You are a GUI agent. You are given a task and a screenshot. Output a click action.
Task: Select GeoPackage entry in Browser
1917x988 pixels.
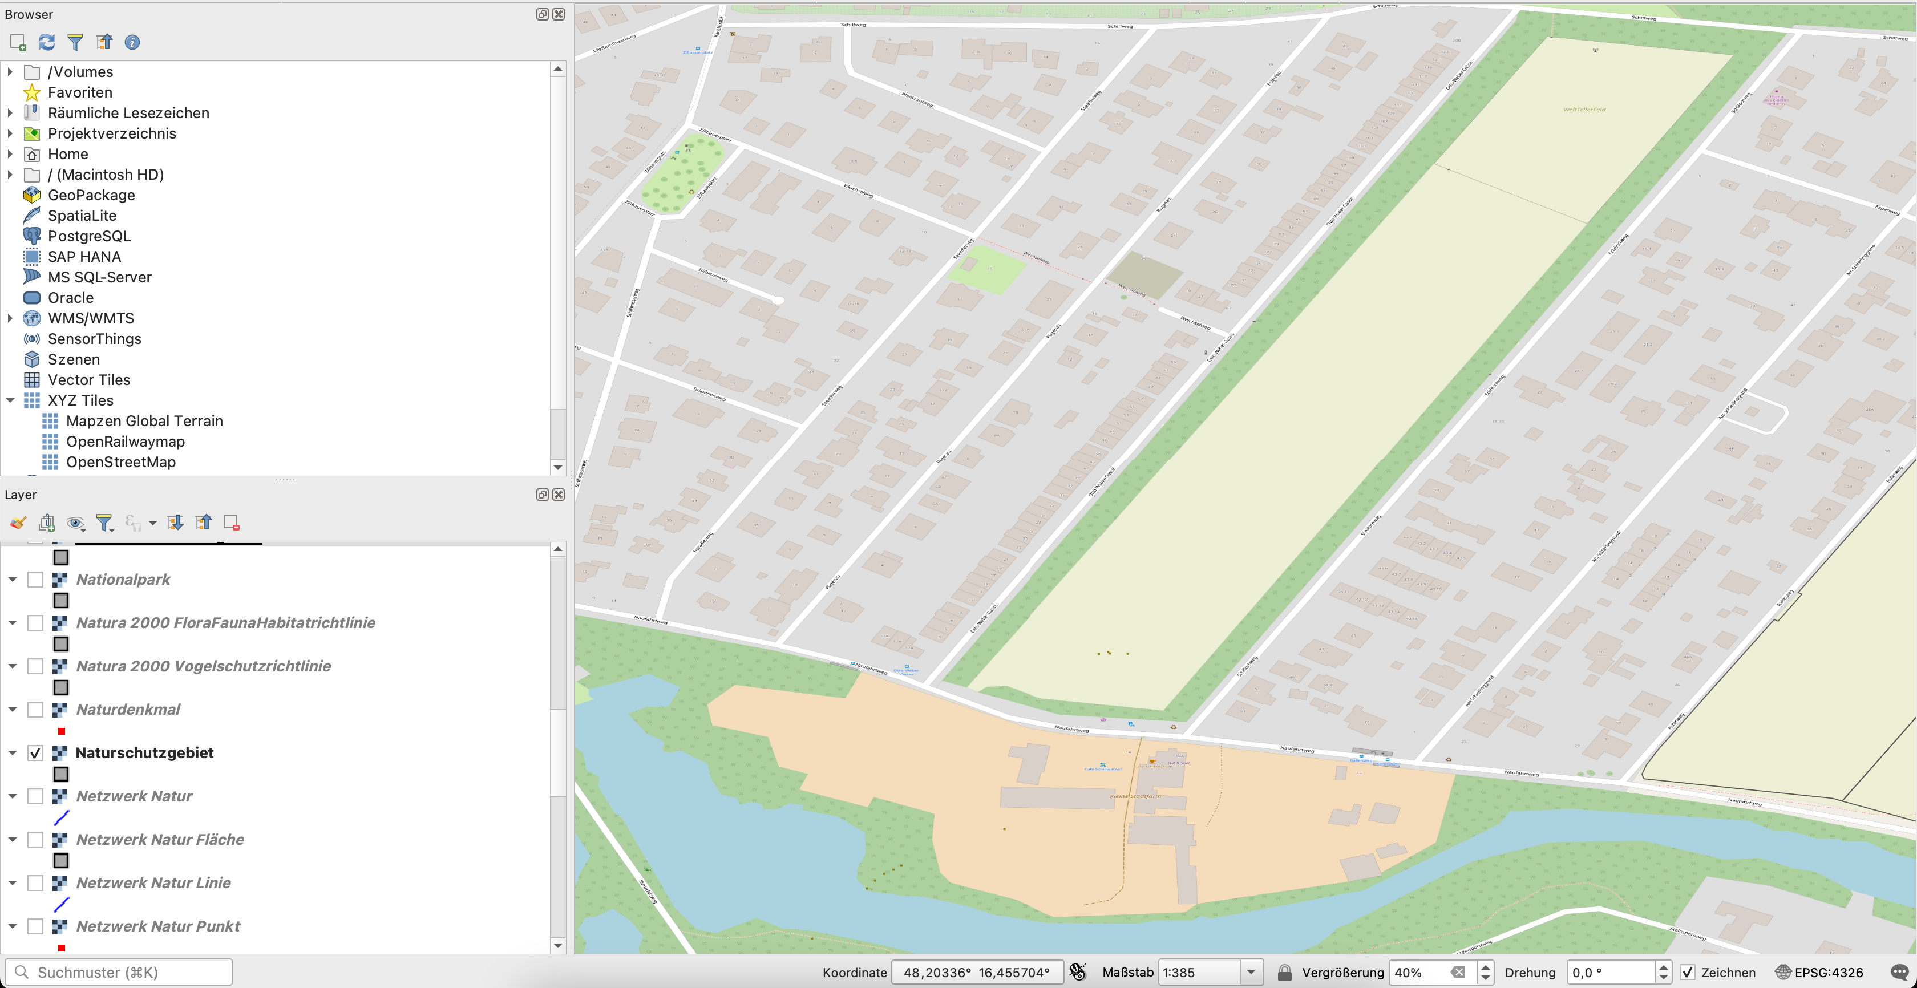click(91, 195)
